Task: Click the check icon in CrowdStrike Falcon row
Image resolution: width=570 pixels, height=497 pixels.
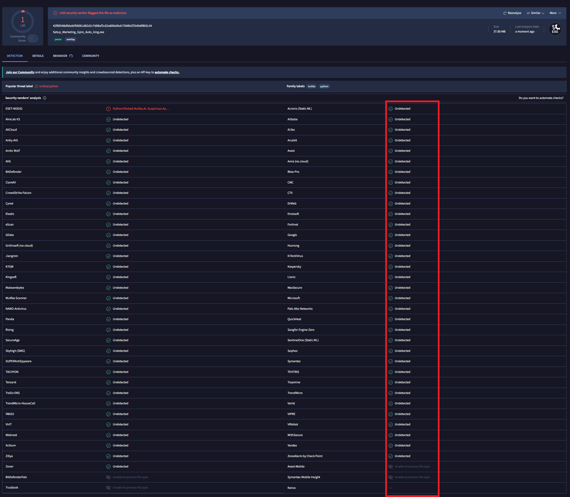Action: point(108,193)
